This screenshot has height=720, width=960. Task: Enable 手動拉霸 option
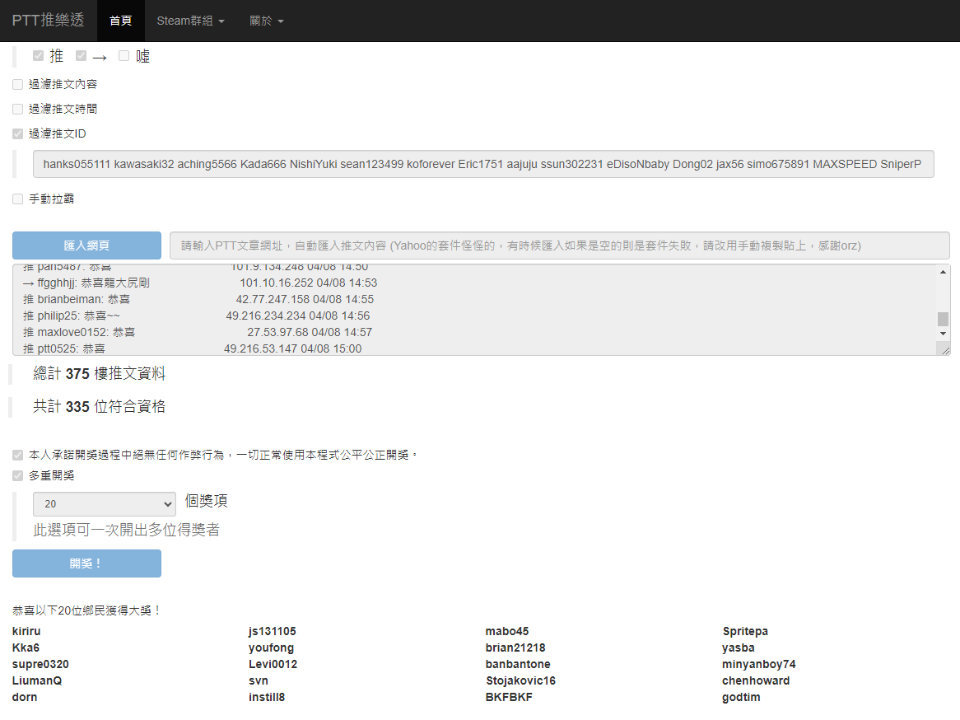(x=18, y=199)
